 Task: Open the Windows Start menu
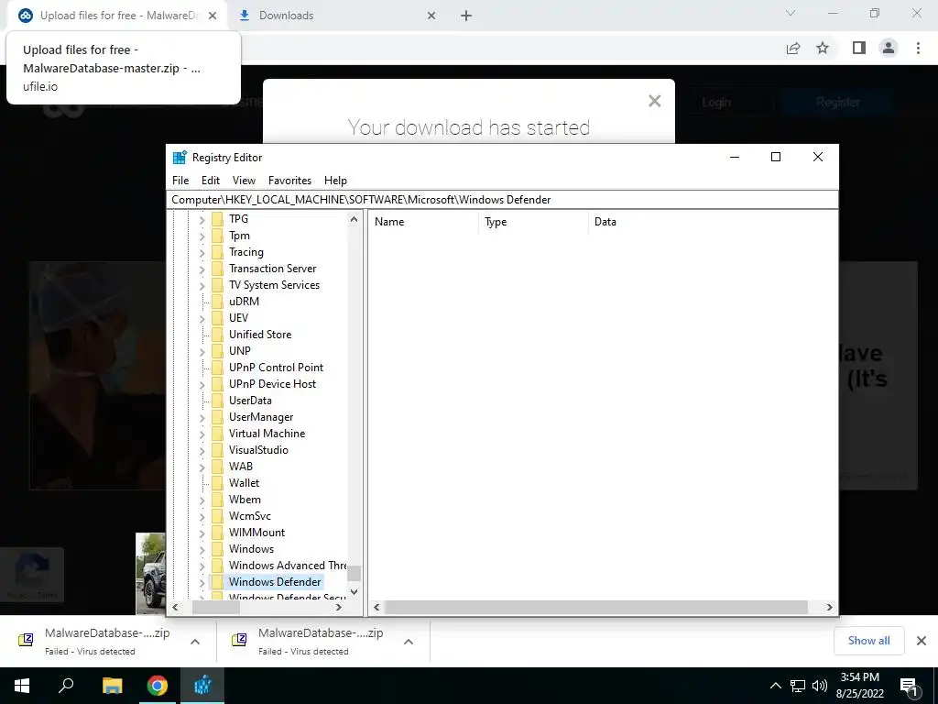click(x=22, y=686)
